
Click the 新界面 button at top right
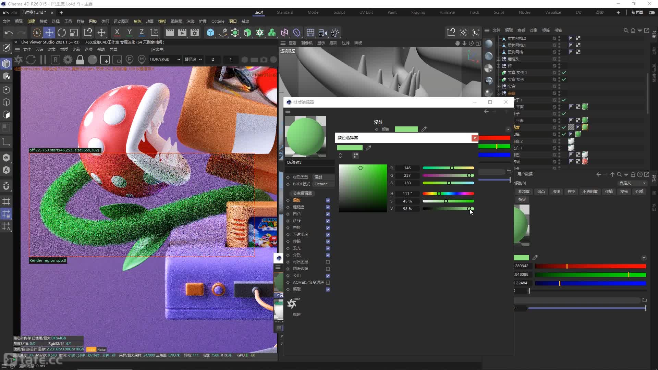click(637, 12)
